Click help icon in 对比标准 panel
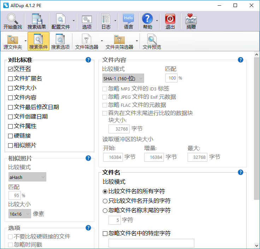 point(88,60)
